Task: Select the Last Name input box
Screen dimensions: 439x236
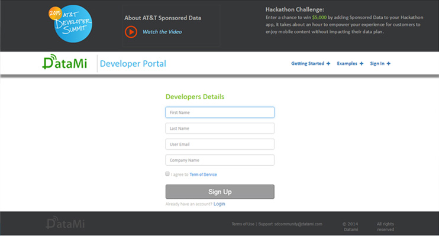Action: (220, 128)
